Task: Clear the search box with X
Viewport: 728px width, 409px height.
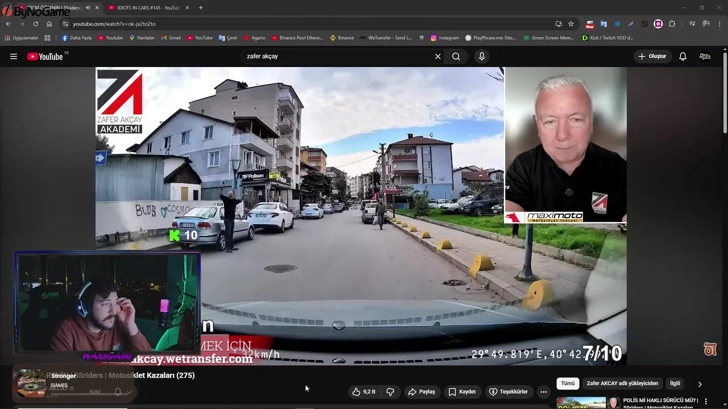Action: tap(438, 56)
